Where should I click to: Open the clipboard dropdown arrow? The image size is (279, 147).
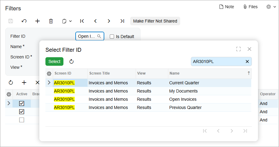[x=70, y=21]
